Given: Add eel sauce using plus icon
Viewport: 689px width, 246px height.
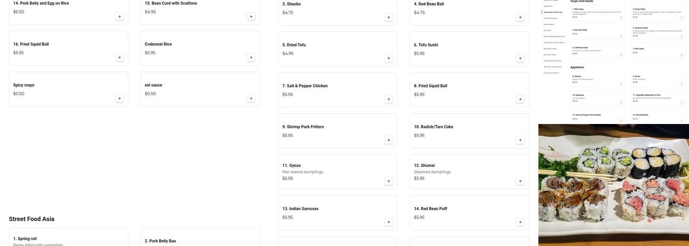Looking at the screenshot, I should coord(251,98).
